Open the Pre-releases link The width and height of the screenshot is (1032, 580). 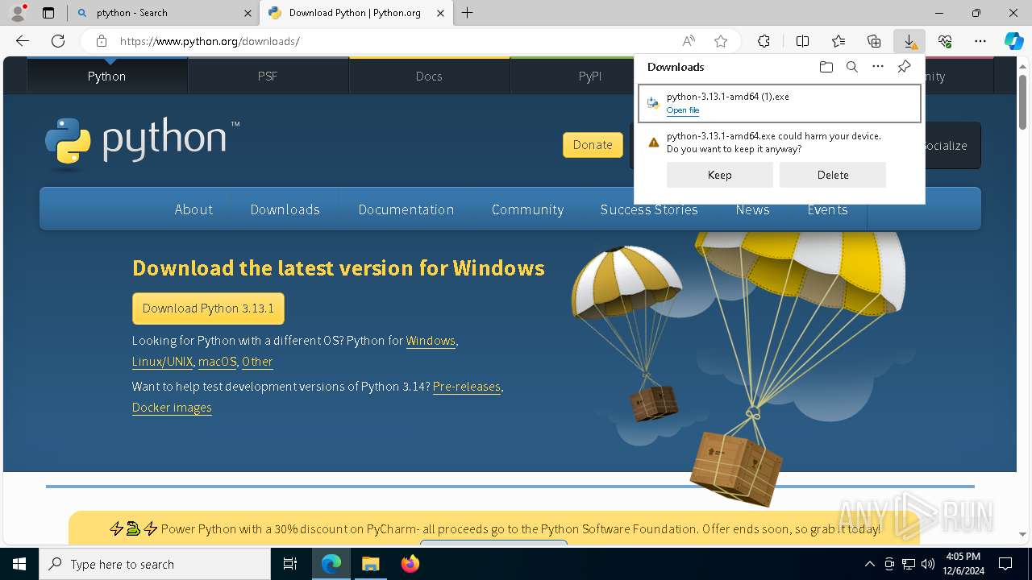pyautogui.click(x=467, y=387)
